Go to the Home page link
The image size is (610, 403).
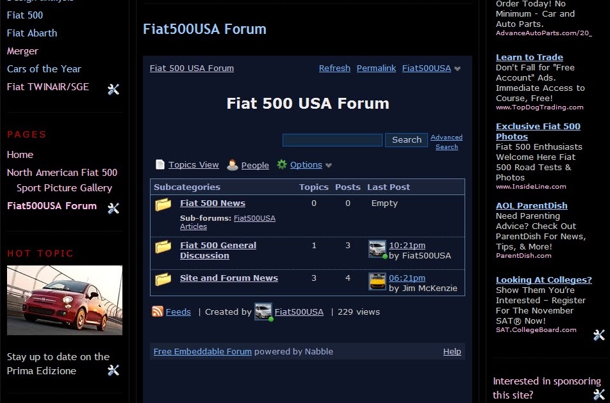[x=20, y=155]
